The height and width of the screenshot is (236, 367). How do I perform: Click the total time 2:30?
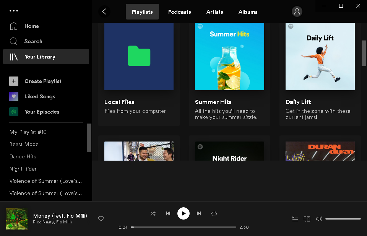(244, 227)
